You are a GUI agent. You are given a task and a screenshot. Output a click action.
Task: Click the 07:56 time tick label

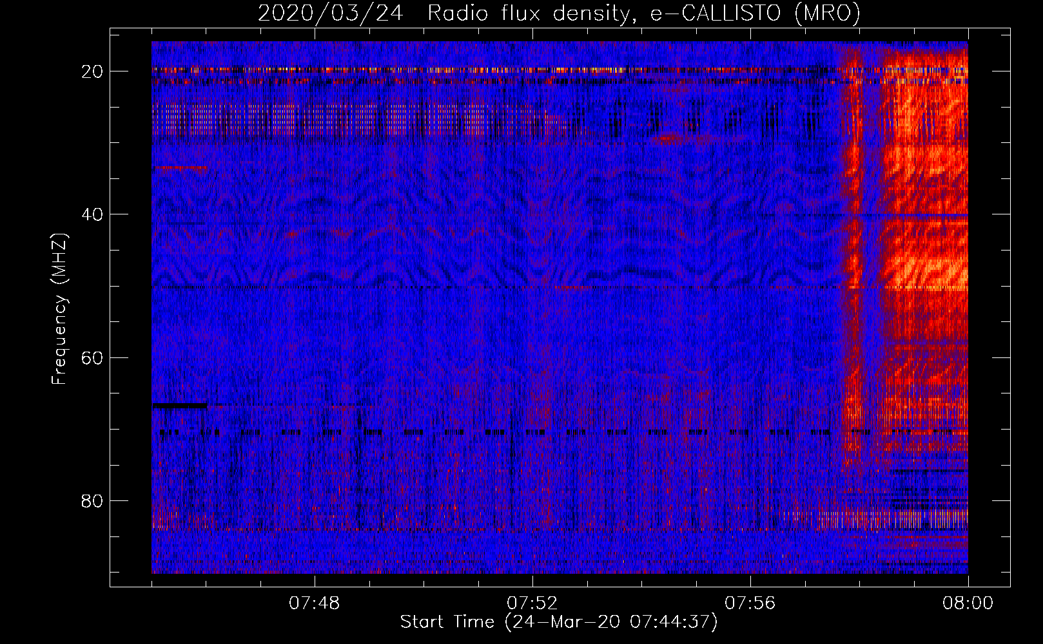pos(750,603)
